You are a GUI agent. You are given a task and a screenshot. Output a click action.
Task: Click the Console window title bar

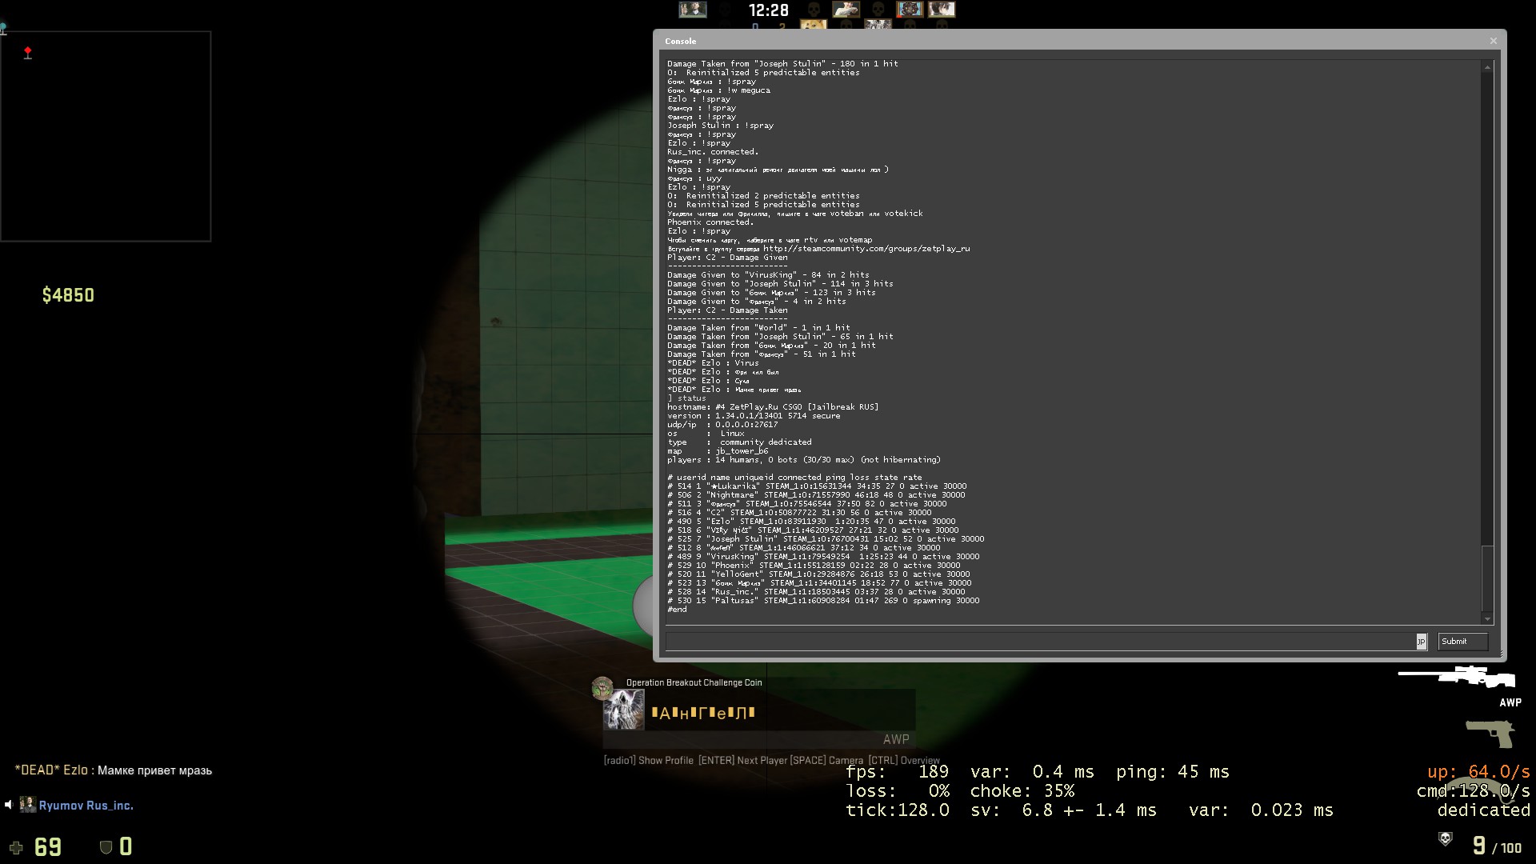coord(1040,41)
